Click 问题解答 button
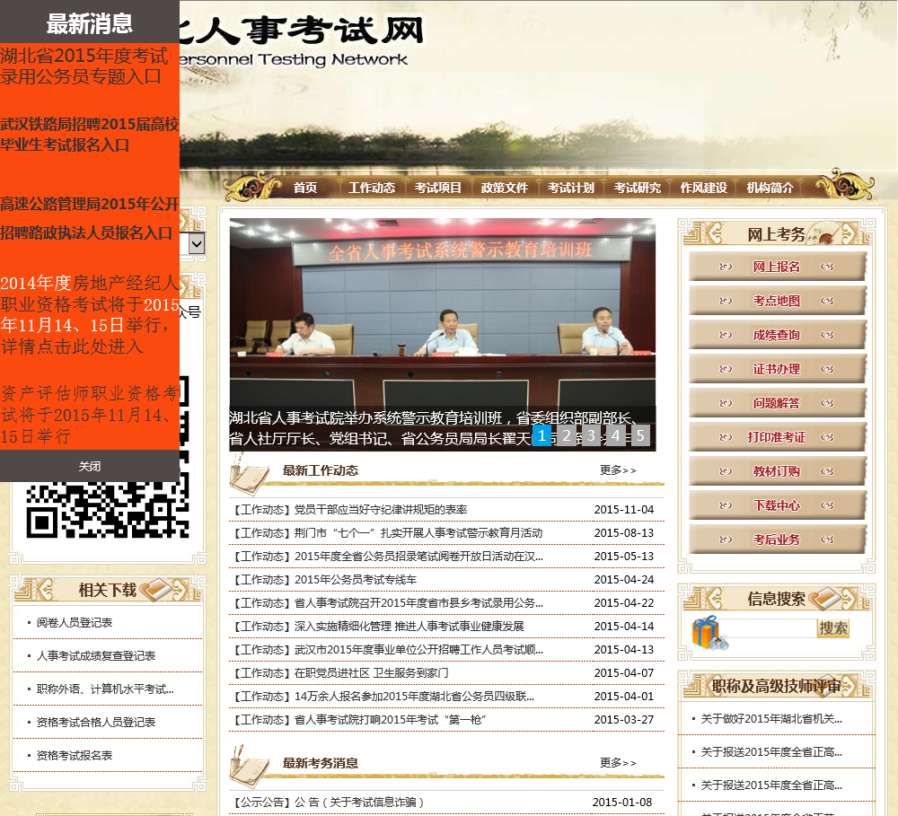Screen dimensions: 898x816 777,403
